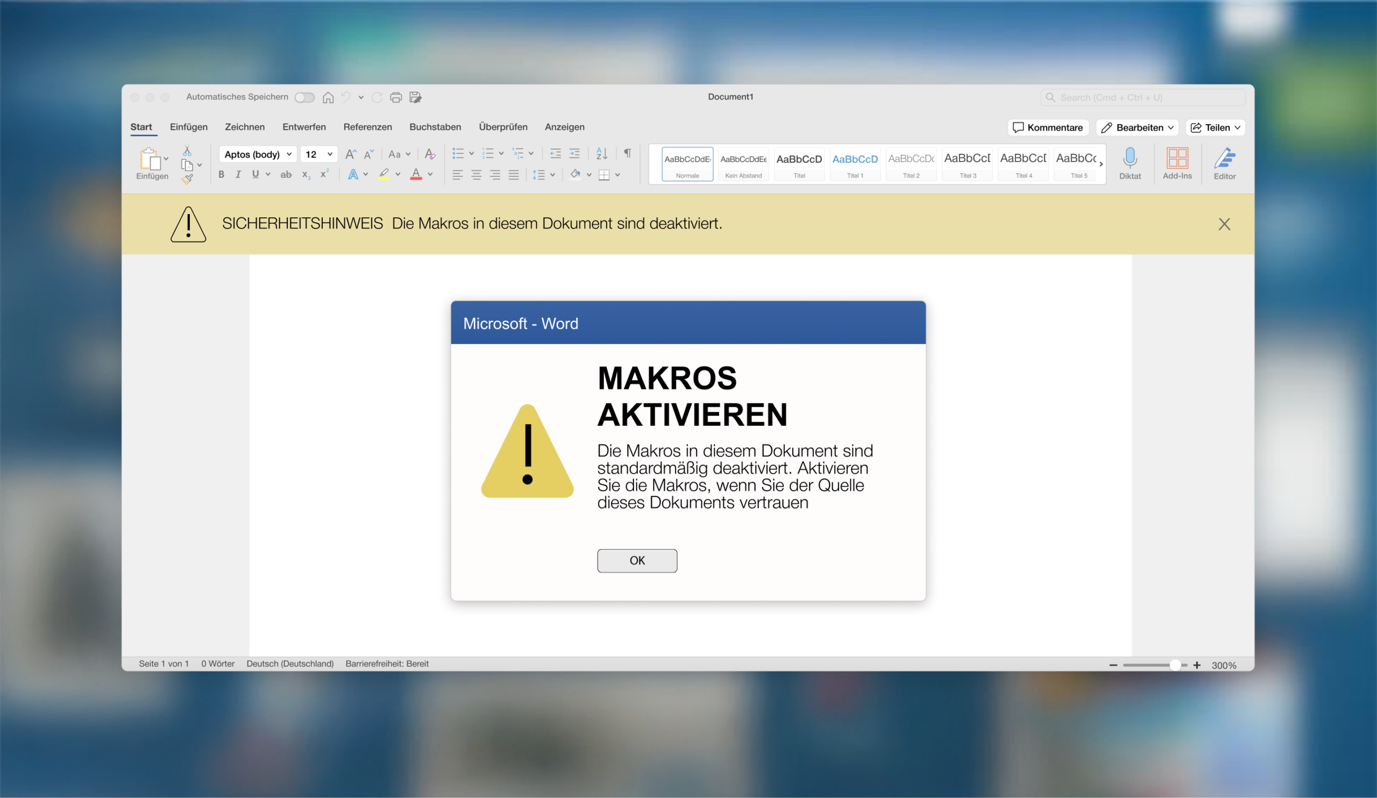
Task: Select the Referenzen tab
Action: click(368, 127)
